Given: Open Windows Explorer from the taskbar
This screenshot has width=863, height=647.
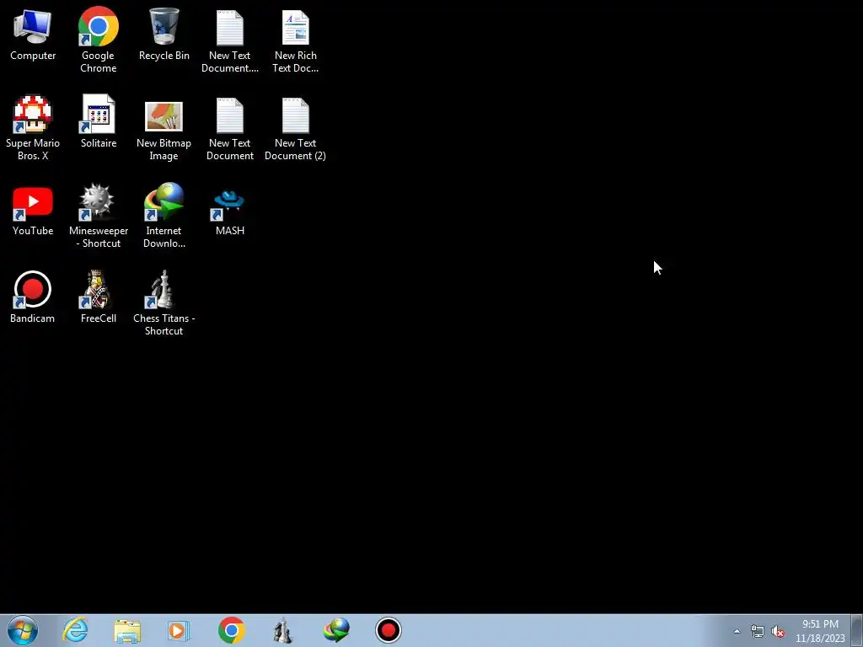Looking at the screenshot, I should coord(127,630).
